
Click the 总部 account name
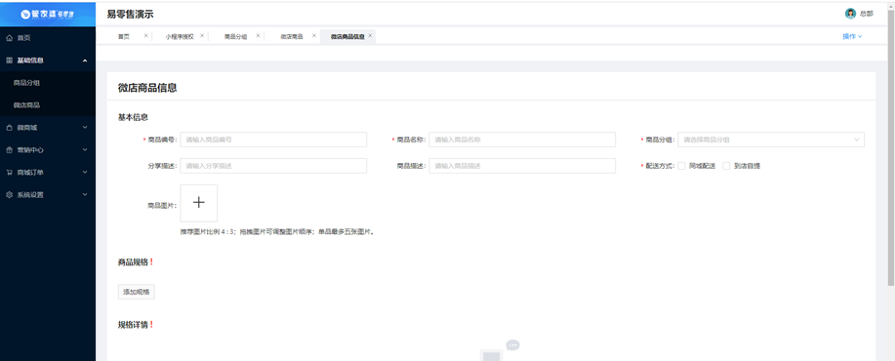point(867,14)
